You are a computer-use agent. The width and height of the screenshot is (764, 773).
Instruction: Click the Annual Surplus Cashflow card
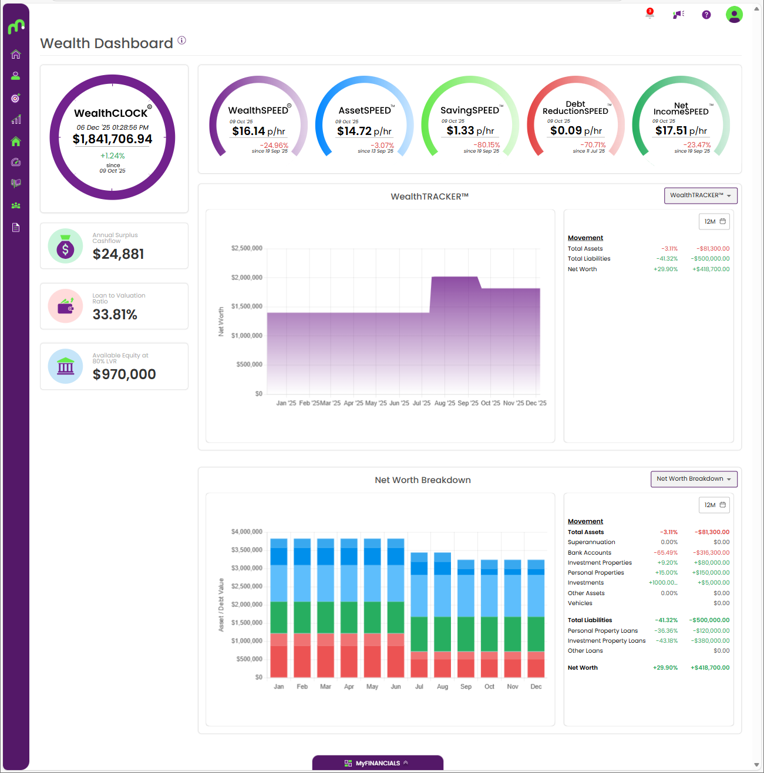click(114, 246)
